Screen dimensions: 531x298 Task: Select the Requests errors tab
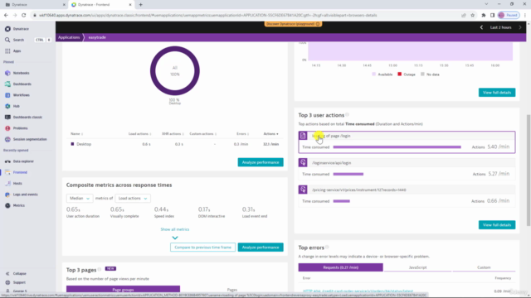340,267
